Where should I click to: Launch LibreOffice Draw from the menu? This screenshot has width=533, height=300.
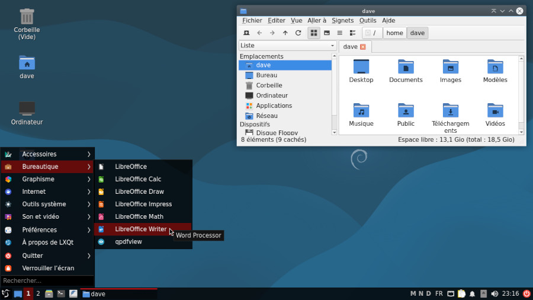point(143,192)
